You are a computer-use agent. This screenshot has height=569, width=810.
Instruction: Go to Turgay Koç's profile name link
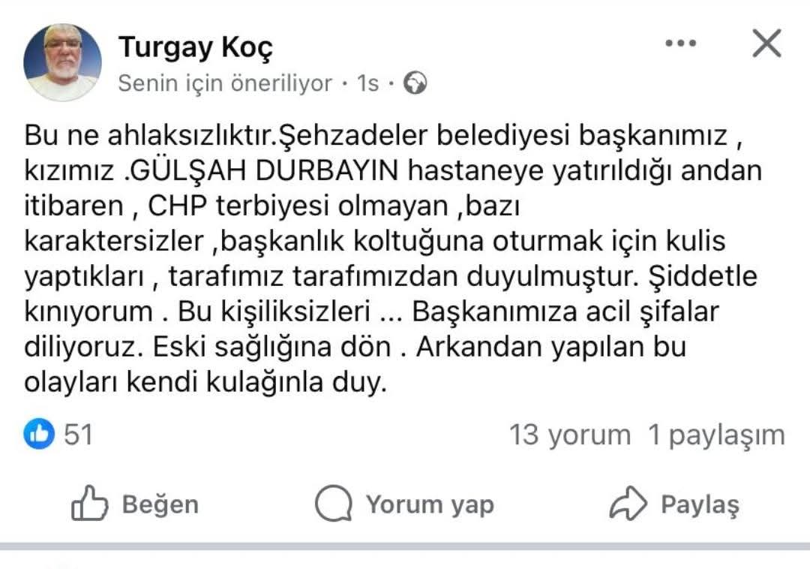click(x=196, y=47)
